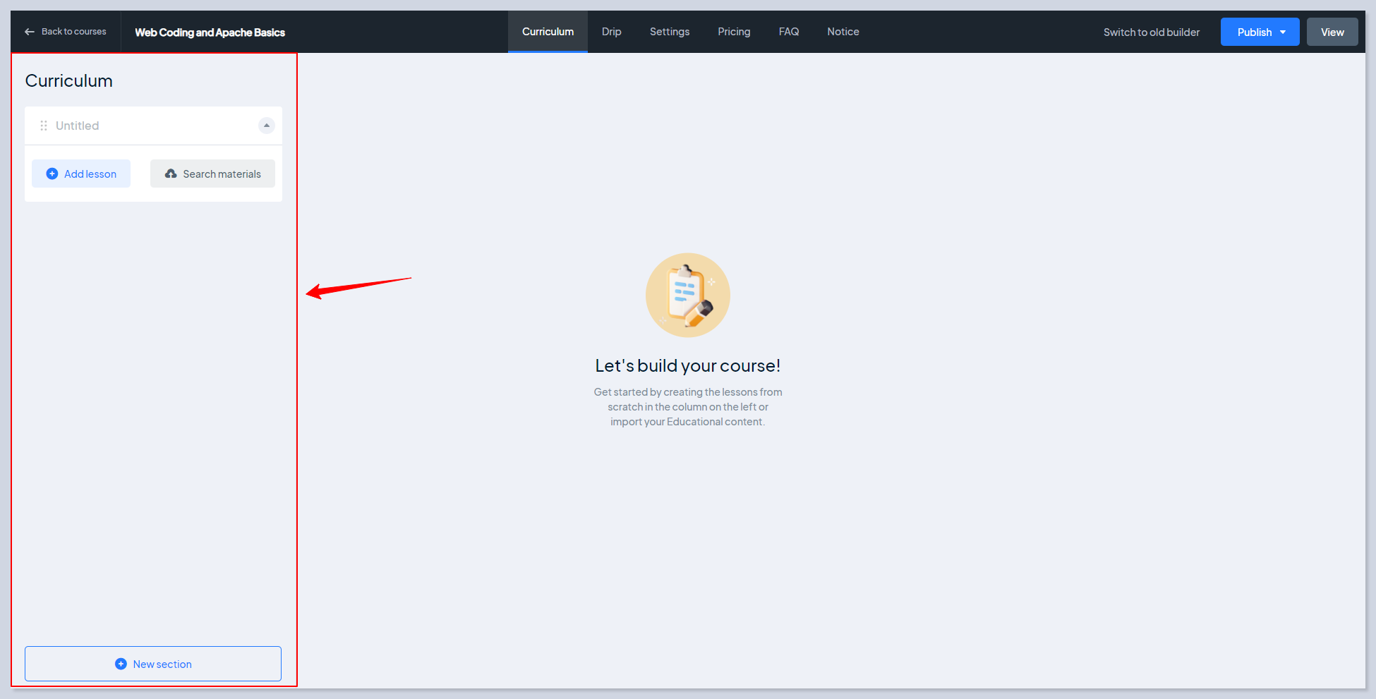Viewport: 1376px width, 699px height.
Task: Click the Web Coding and Apache Basics title
Action: click(x=210, y=32)
